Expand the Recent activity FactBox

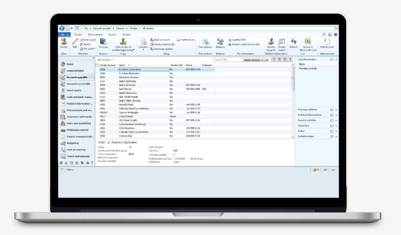point(336,120)
